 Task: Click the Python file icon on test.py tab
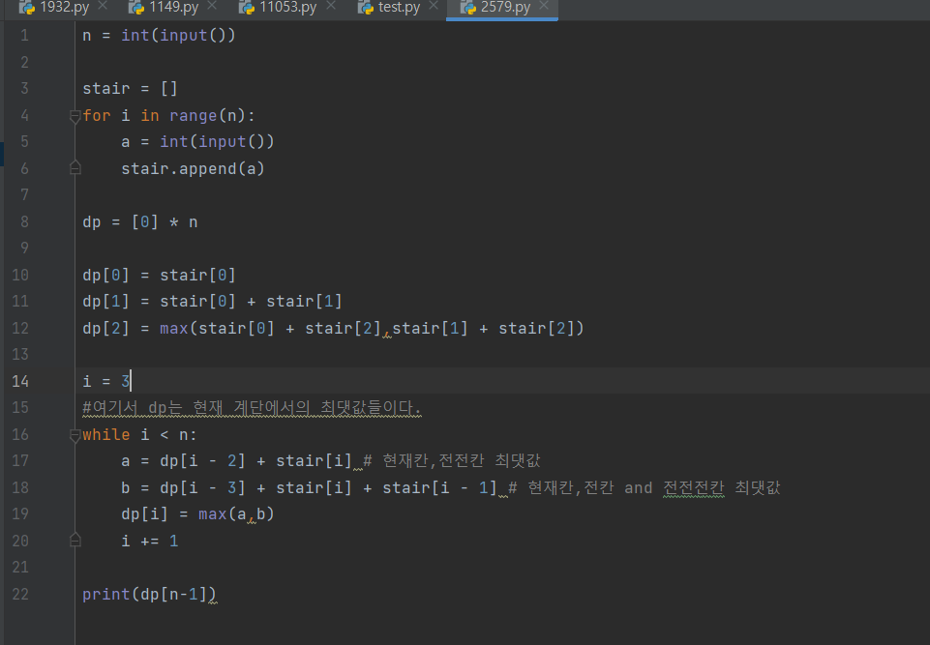pyautogui.click(x=366, y=7)
